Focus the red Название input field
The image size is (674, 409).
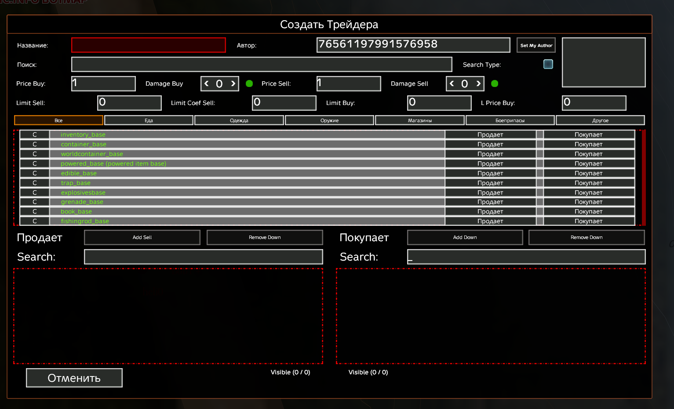(149, 45)
